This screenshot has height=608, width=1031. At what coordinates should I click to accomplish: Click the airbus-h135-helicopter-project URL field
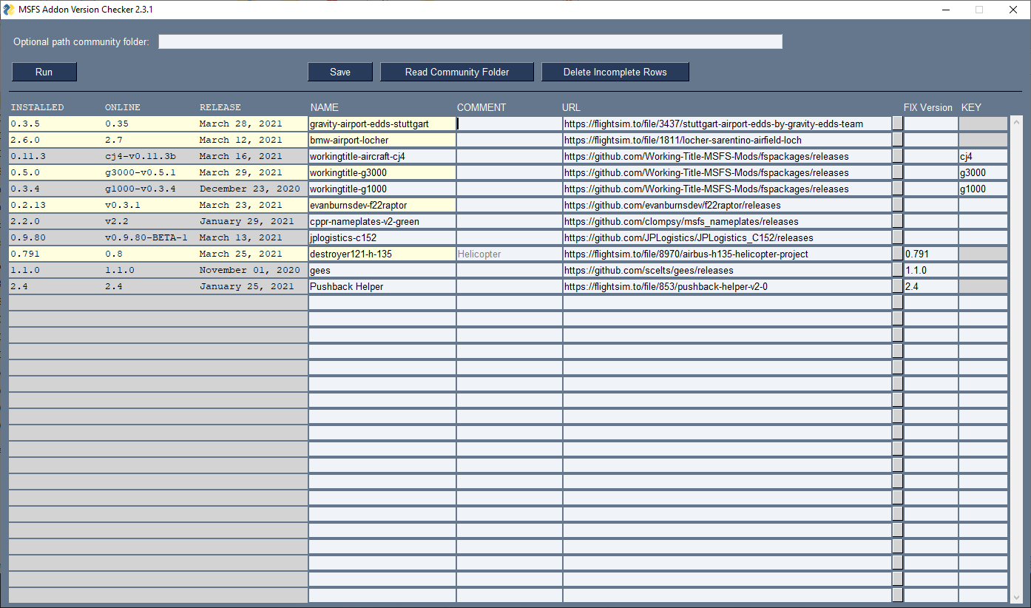pos(727,254)
